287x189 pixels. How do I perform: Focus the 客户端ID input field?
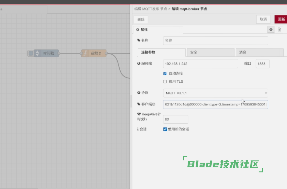click(215, 104)
